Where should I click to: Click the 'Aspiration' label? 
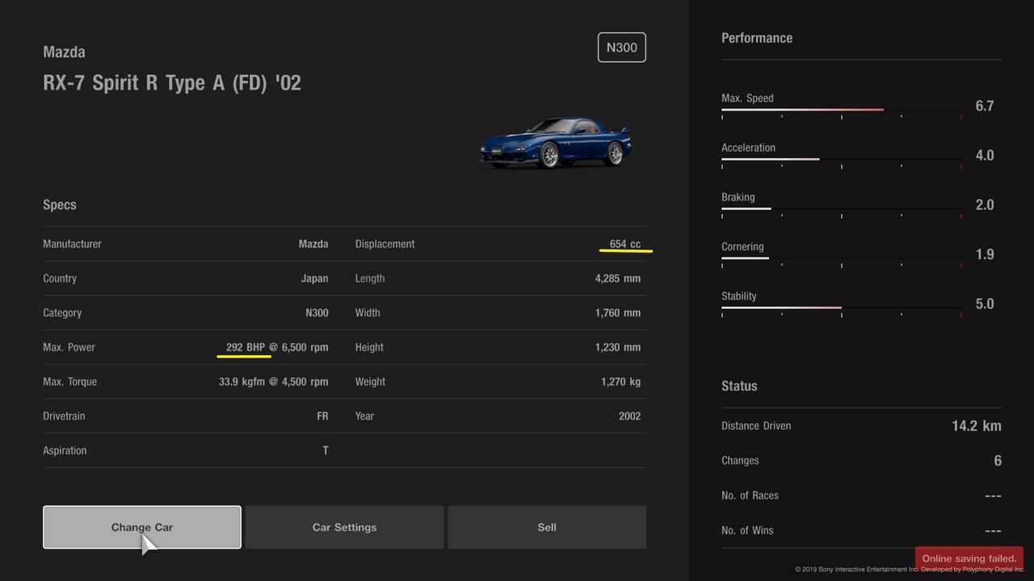(65, 451)
